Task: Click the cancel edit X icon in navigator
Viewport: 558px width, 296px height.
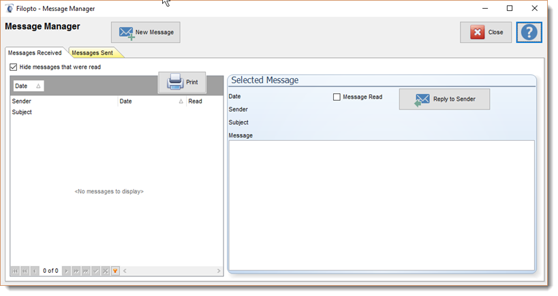Action: click(x=105, y=271)
